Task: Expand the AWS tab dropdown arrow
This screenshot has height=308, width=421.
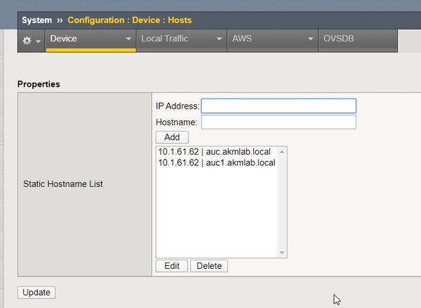Action: click(310, 39)
